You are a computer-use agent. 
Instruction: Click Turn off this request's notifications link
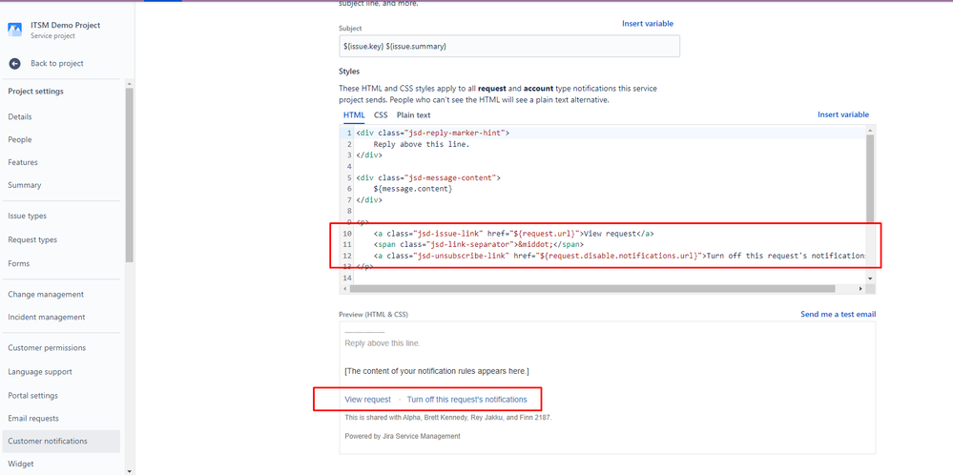466,400
